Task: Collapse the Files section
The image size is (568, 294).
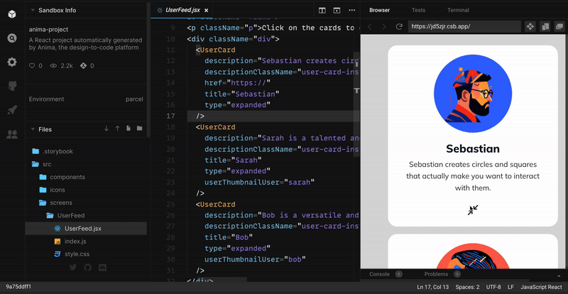Action: (x=33, y=129)
